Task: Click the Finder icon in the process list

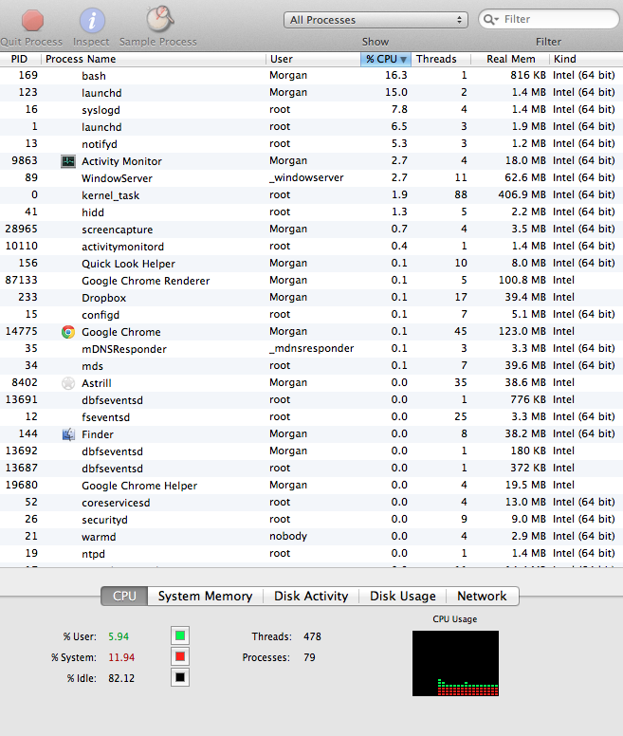Action: (x=68, y=434)
